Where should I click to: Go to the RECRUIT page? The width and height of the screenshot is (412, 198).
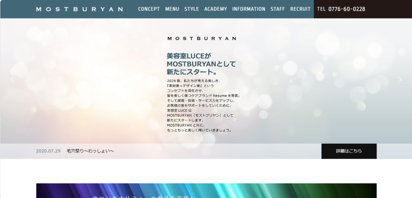300,9
